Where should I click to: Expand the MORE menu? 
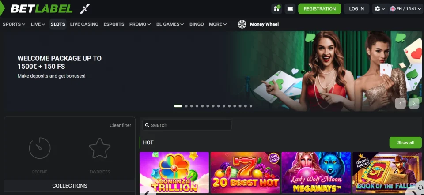tap(218, 24)
